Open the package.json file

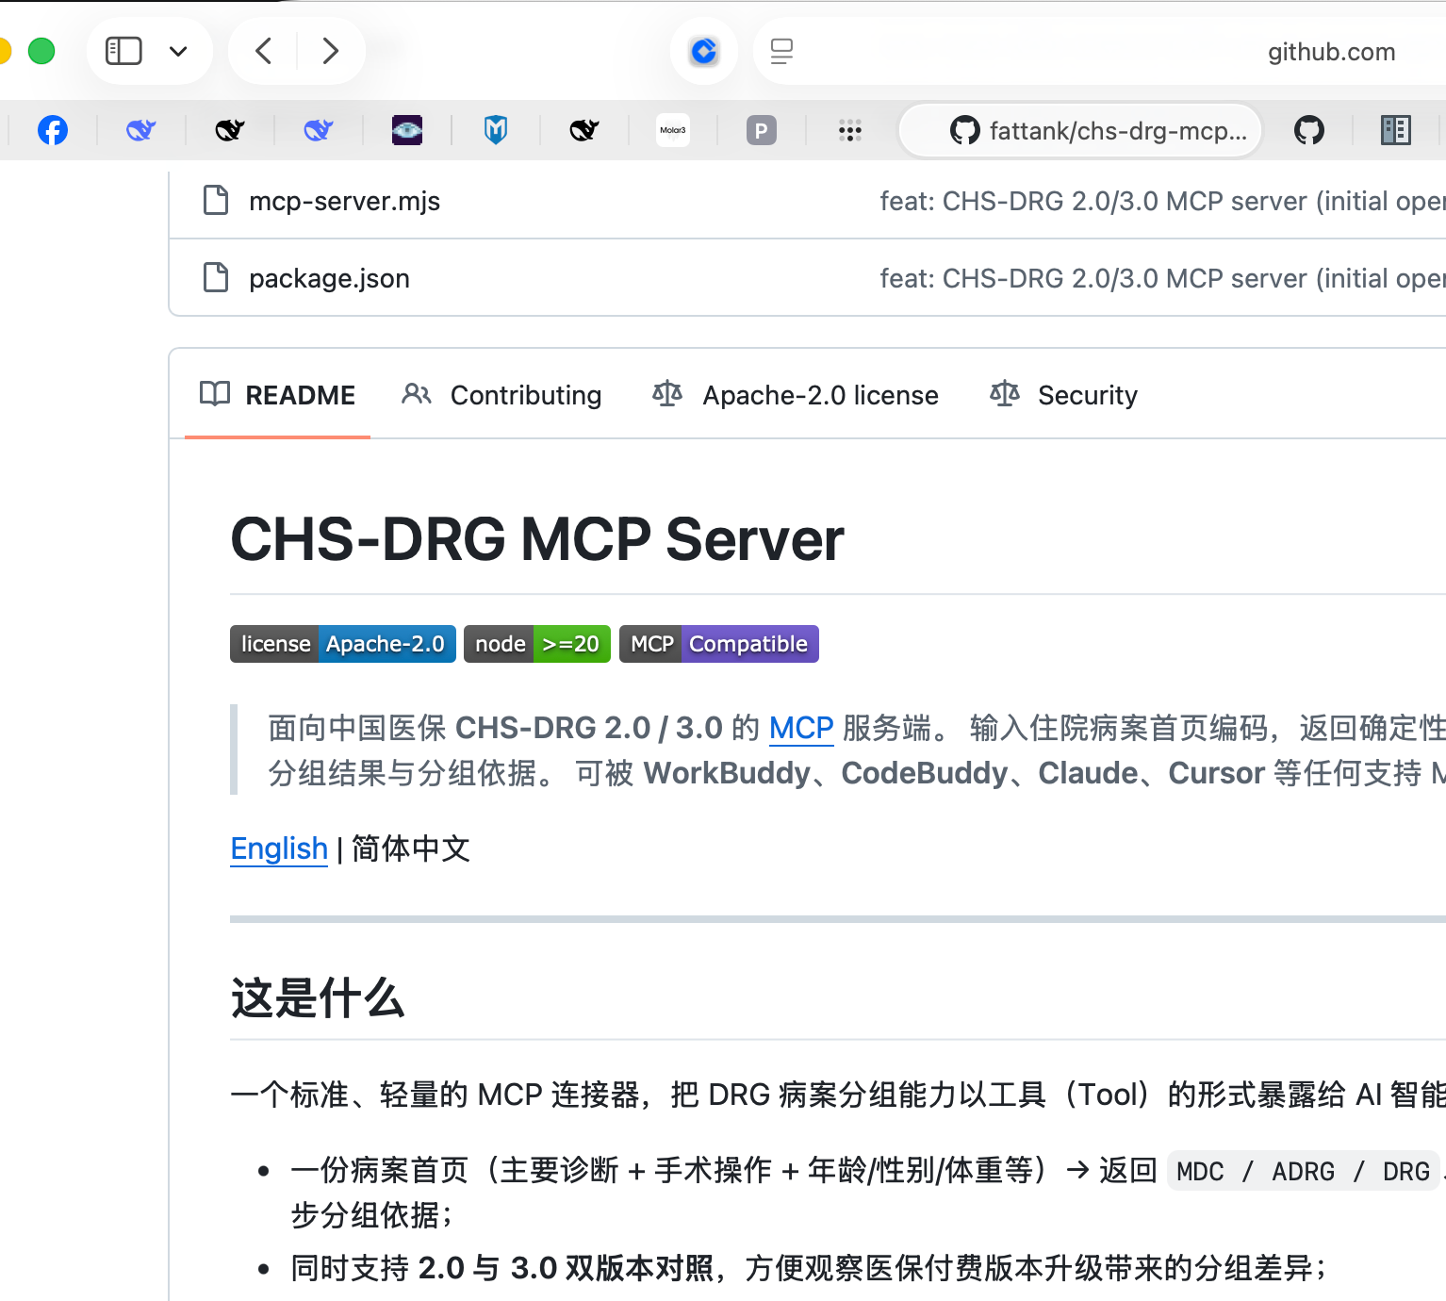(330, 278)
